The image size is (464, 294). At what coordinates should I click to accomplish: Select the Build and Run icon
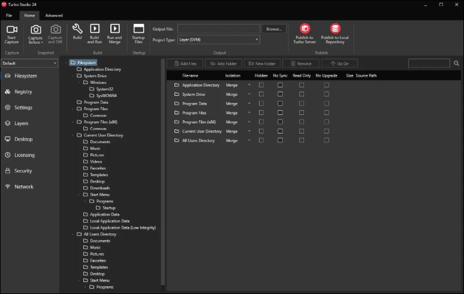[95, 28]
